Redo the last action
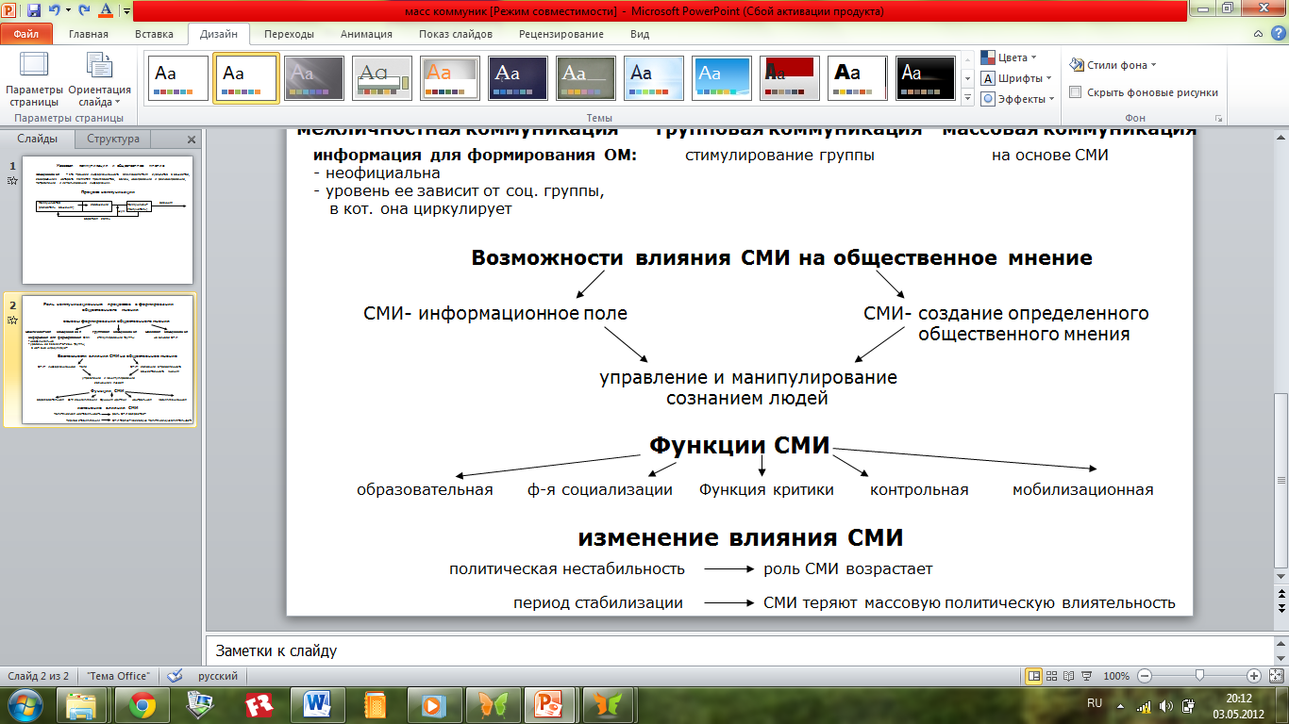Viewport: 1289px width, 724px height. coord(83,10)
